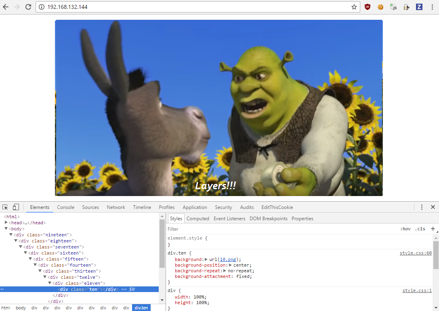Expand the background-position property triangle

click(x=231, y=265)
